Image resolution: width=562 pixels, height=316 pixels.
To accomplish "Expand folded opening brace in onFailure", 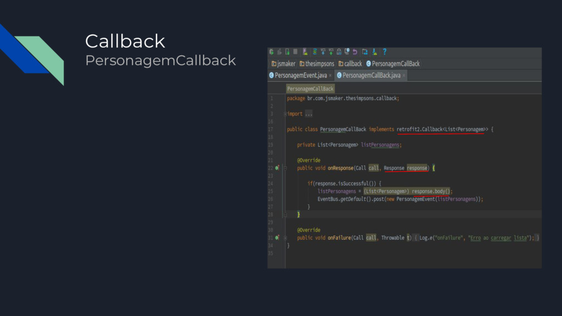I will pyautogui.click(x=416, y=238).
